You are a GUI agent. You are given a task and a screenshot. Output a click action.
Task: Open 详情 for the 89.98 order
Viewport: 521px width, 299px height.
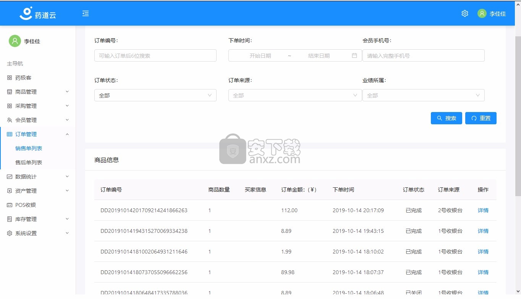pyautogui.click(x=483, y=272)
